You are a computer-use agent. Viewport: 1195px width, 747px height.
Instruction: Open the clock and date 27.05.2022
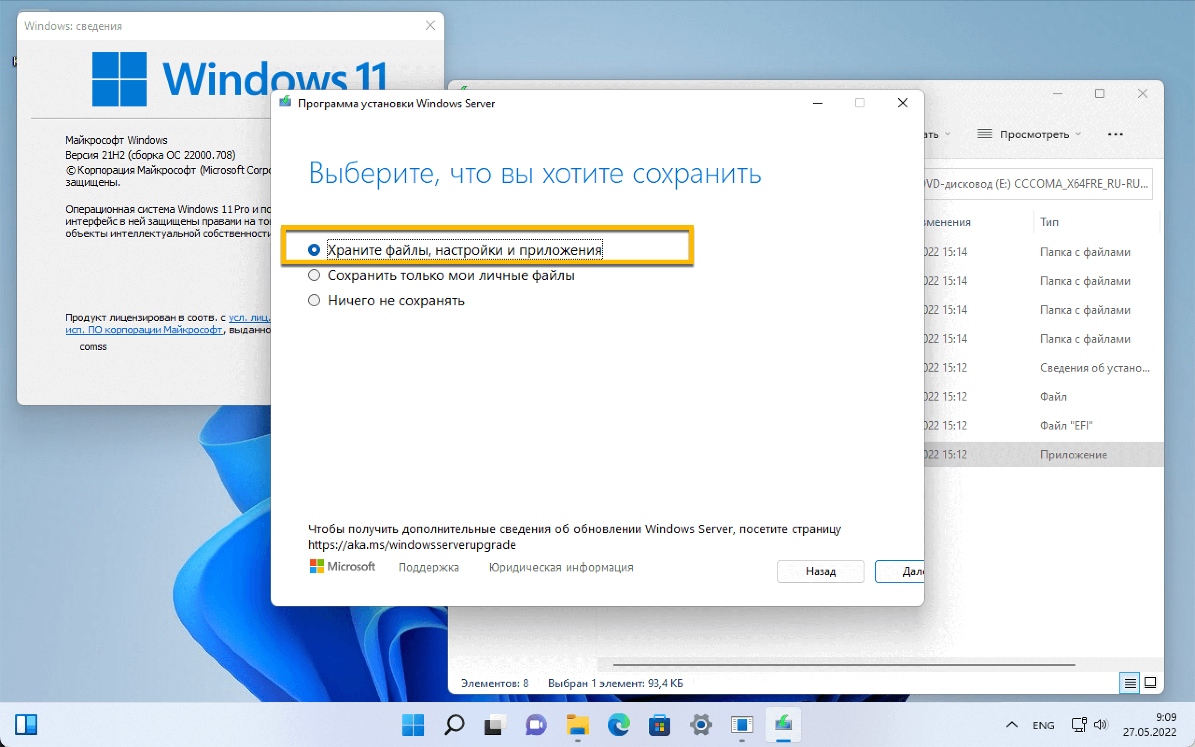click(x=1150, y=725)
